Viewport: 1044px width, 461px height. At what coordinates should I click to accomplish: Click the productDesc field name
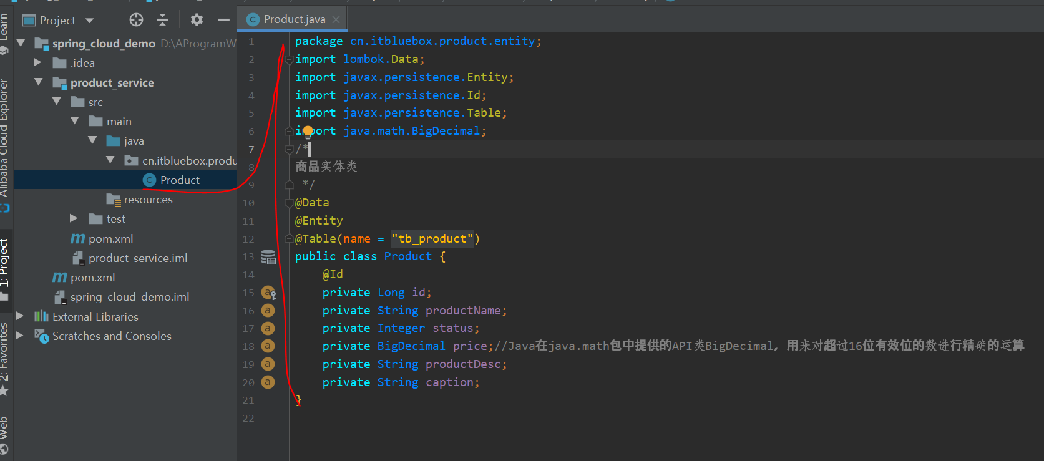464,364
